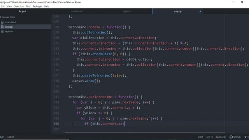
Task: Click 'var yBlock' on line 343
Action: pos(86,108)
